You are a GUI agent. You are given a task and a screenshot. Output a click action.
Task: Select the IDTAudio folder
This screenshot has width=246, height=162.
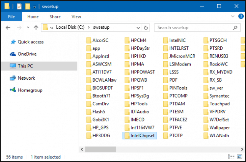click(137, 112)
